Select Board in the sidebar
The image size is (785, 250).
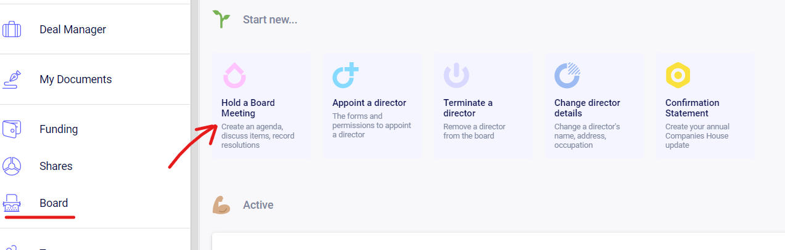click(54, 203)
